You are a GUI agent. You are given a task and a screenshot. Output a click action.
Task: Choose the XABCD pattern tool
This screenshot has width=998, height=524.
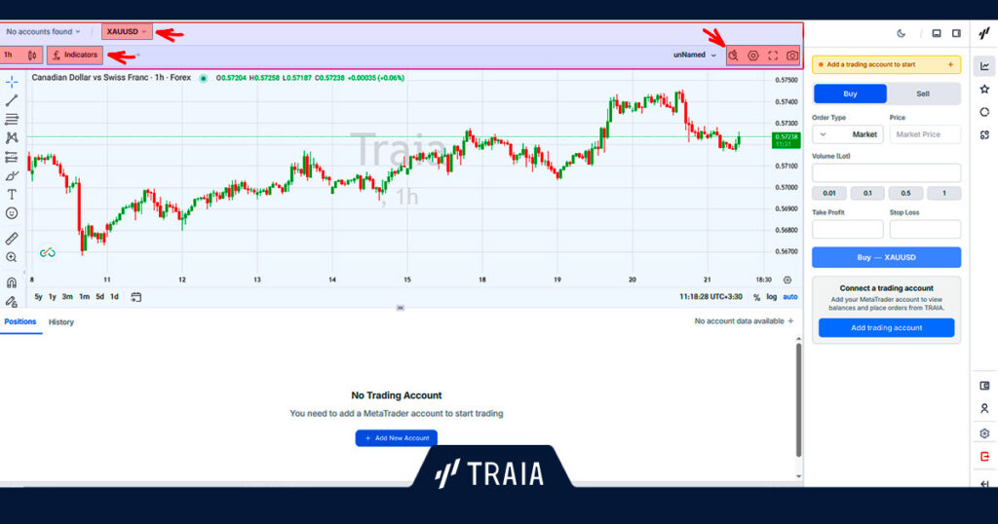[x=12, y=137]
